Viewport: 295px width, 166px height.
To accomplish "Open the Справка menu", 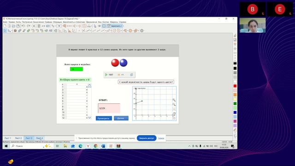I will (122, 22).
